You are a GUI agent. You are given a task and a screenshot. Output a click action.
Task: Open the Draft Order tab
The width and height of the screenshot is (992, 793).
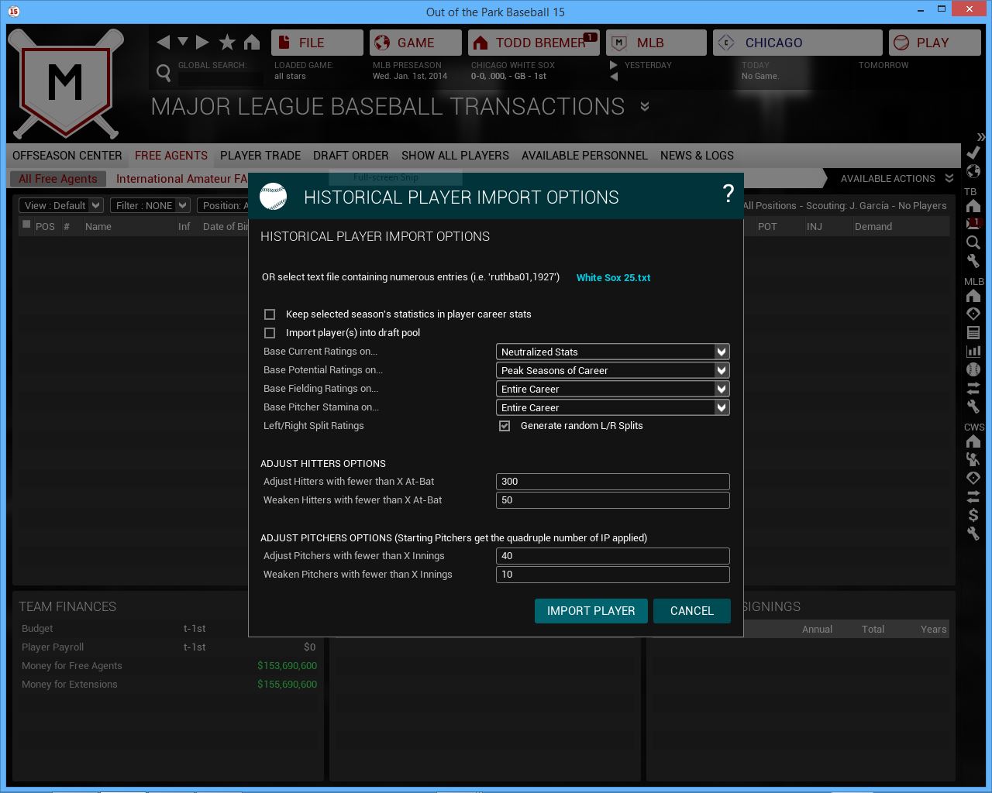click(x=350, y=156)
